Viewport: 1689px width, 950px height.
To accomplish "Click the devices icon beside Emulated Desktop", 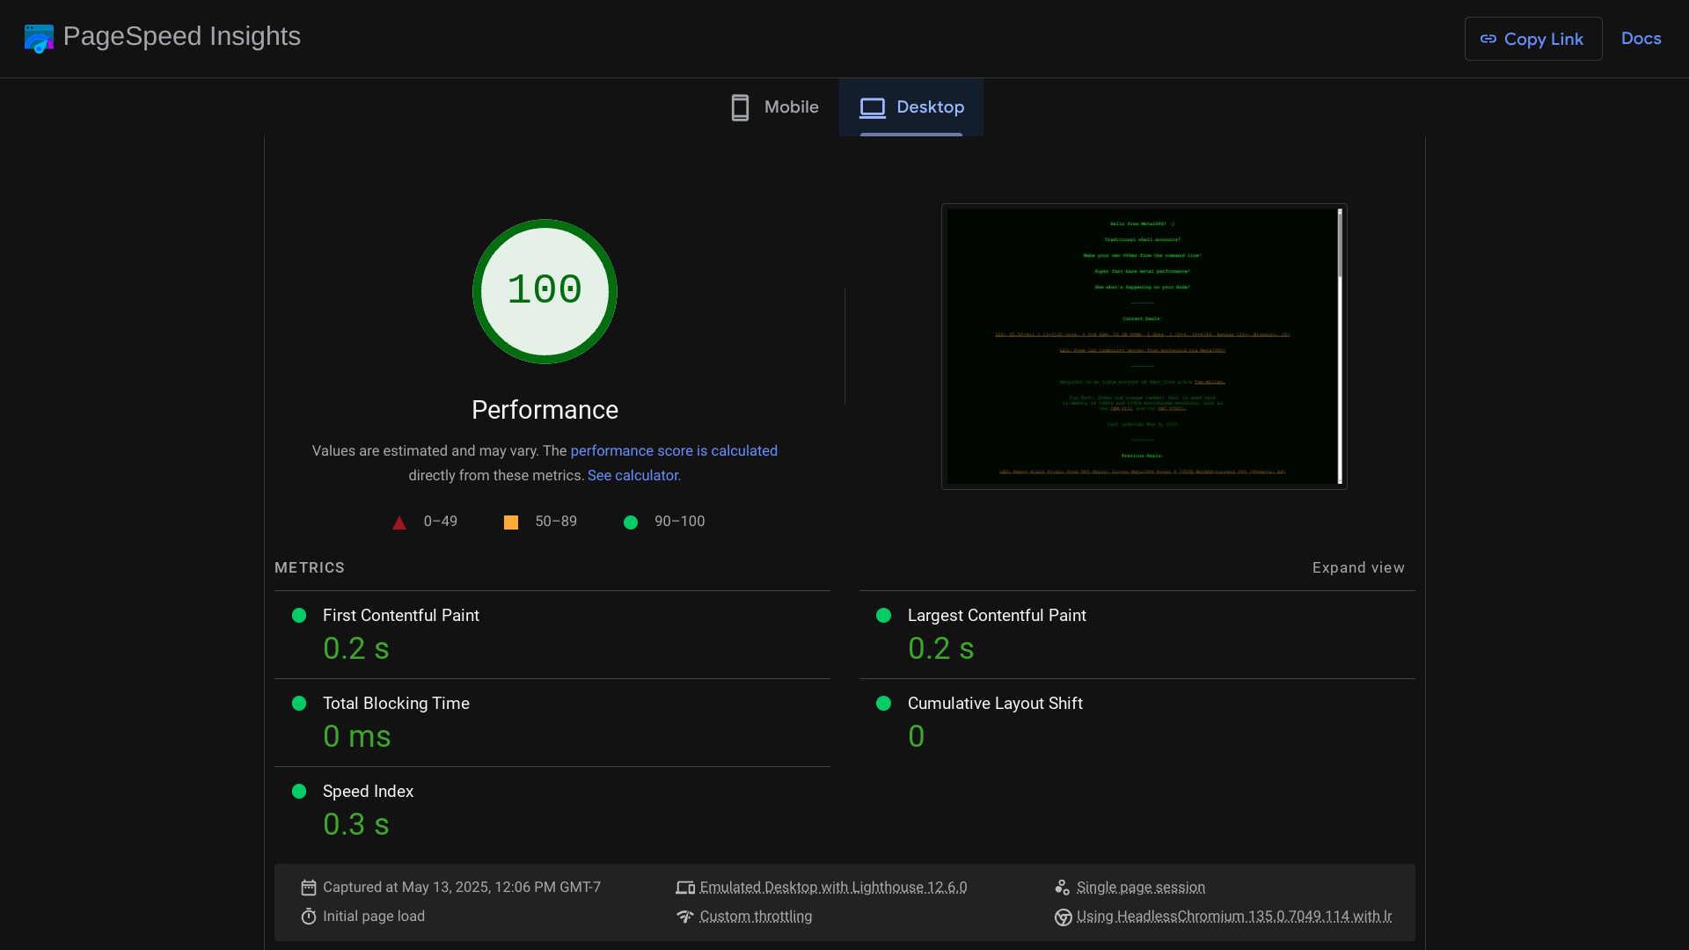I will coord(685,888).
